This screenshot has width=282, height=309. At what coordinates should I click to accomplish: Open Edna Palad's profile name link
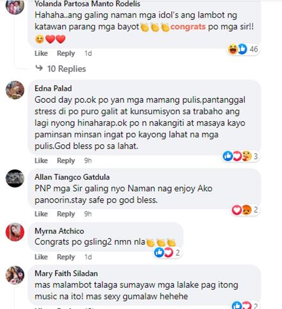point(53,88)
